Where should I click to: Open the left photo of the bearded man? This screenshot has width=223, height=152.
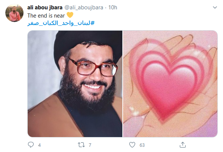click(75, 84)
